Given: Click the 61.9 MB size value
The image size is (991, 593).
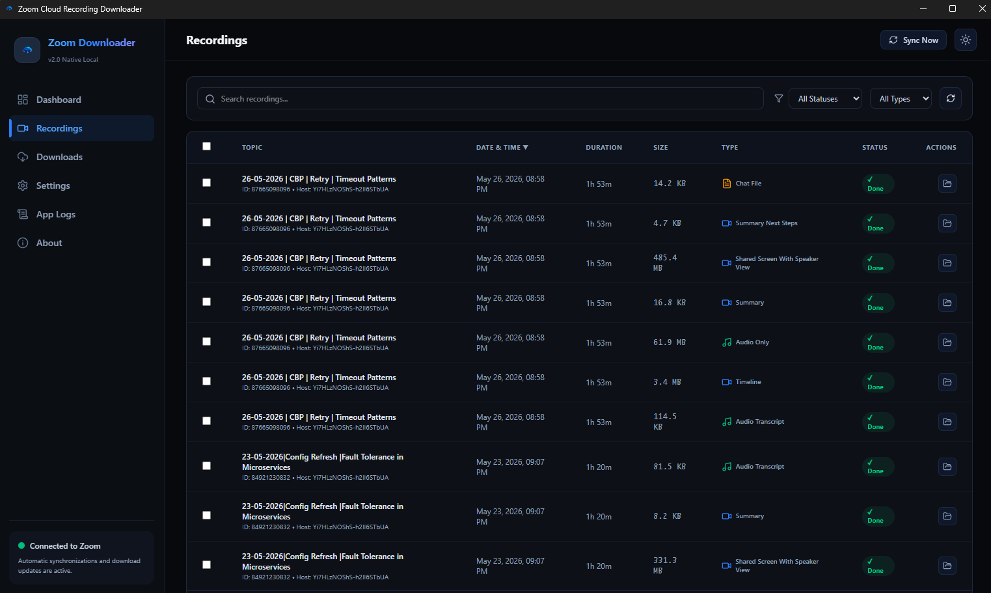Looking at the screenshot, I should 670,342.
